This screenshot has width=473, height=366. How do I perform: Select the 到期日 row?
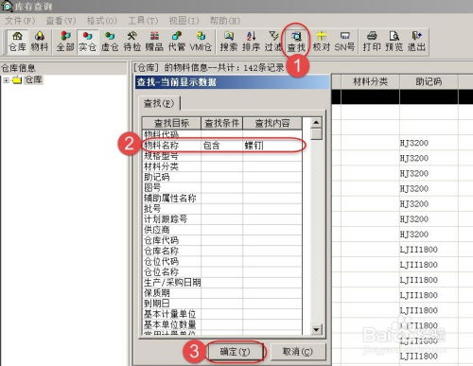coord(222,304)
